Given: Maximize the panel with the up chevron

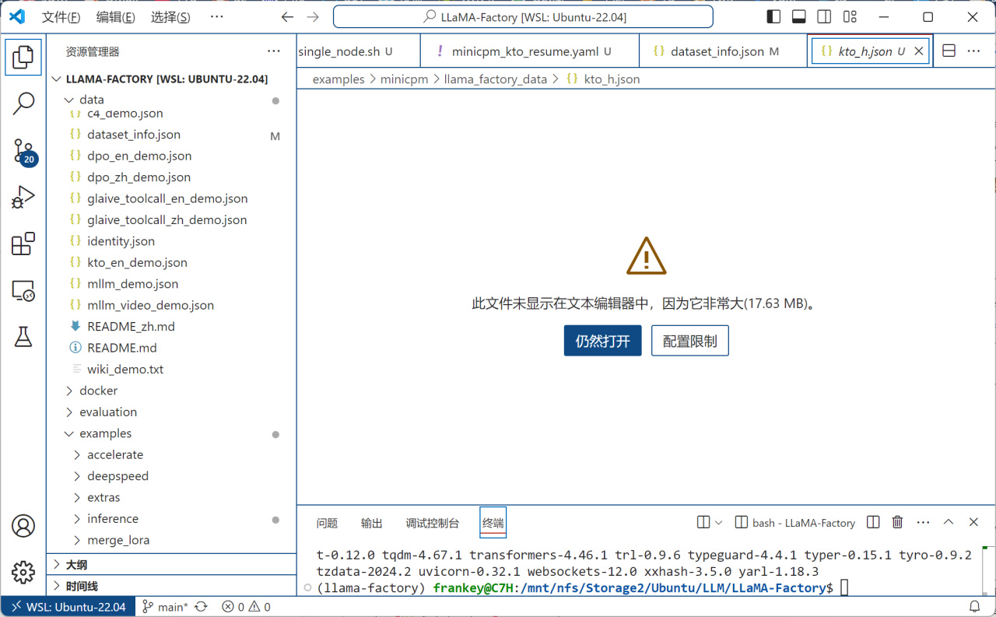Looking at the screenshot, I should click(948, 523).
